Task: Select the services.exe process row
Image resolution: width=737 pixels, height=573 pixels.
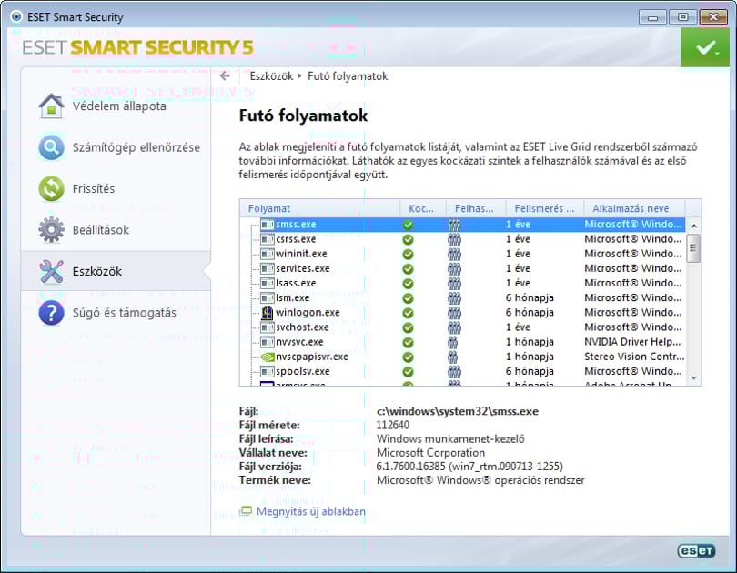Action: [x=462, y=268]
